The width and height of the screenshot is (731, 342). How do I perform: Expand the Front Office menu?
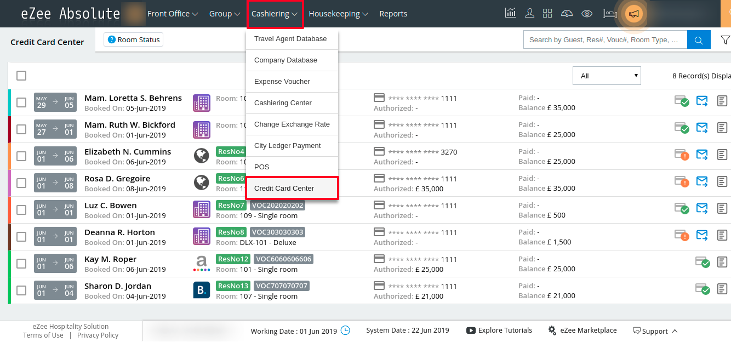[x=173, y=14]
